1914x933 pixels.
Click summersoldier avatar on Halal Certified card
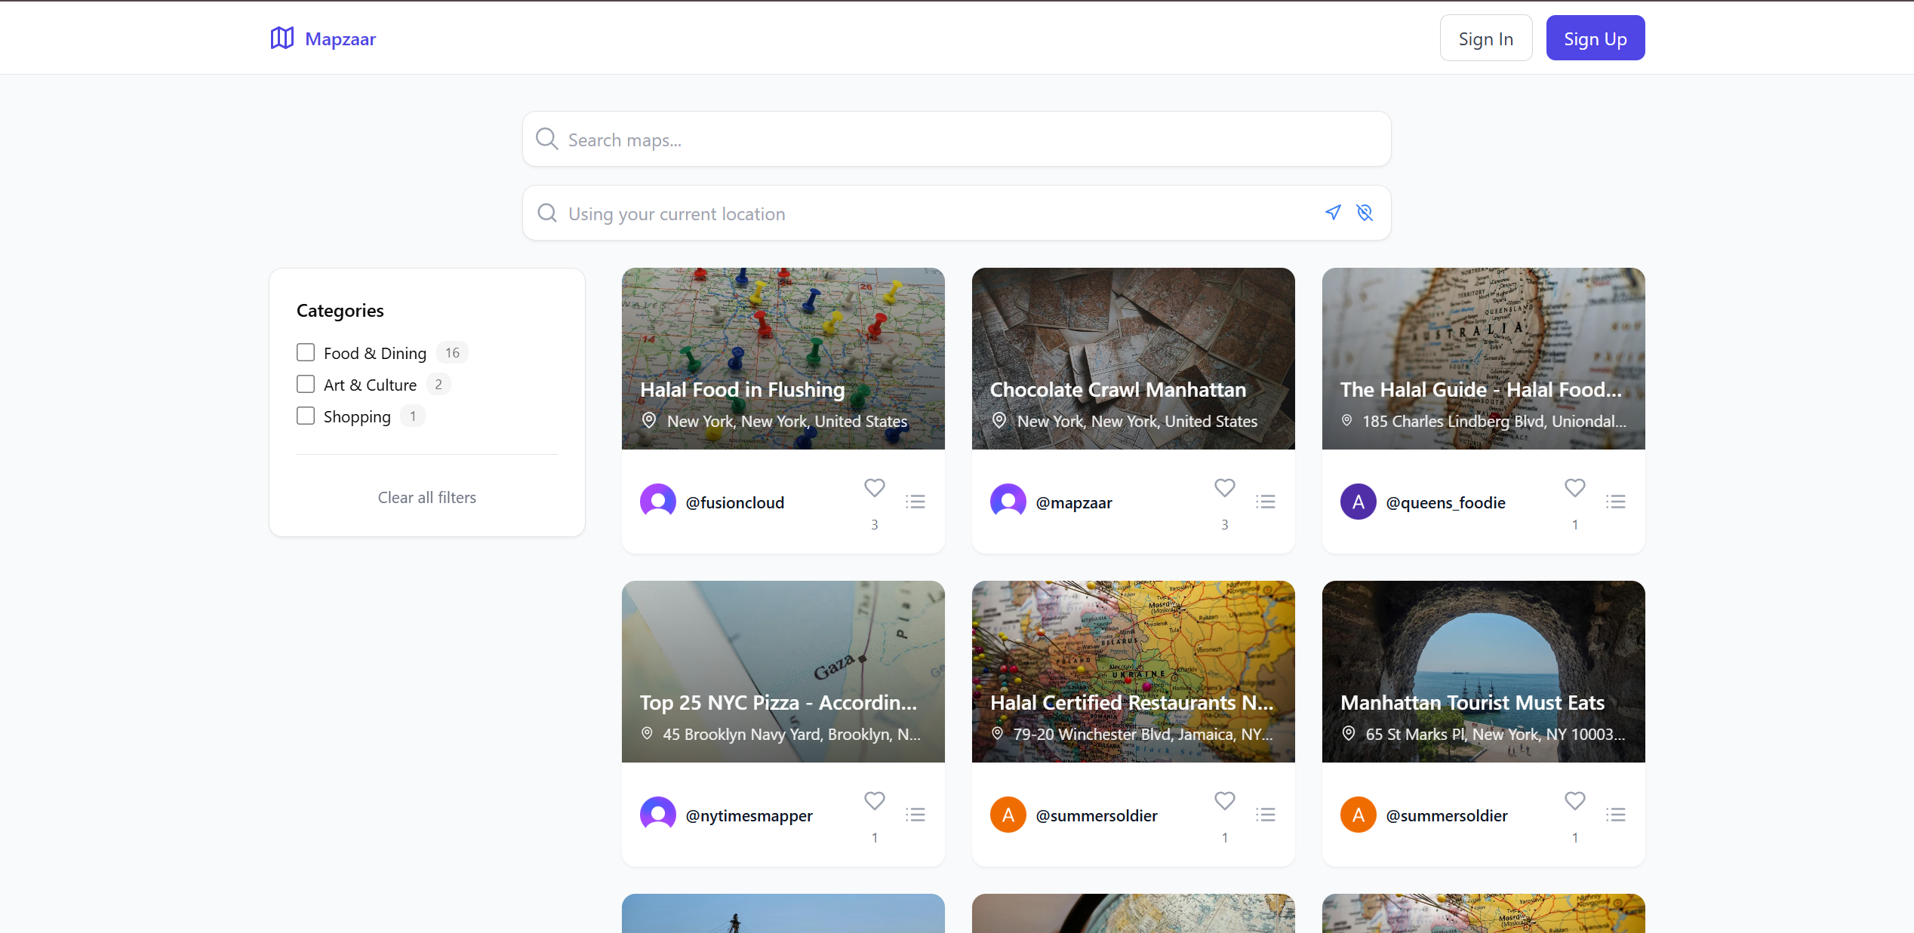pyautogui.click(x=1008, y=815)
